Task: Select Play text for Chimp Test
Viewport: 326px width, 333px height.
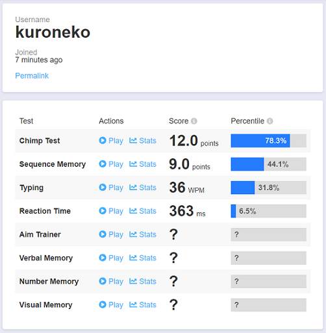Action: [x=116, y=141]
